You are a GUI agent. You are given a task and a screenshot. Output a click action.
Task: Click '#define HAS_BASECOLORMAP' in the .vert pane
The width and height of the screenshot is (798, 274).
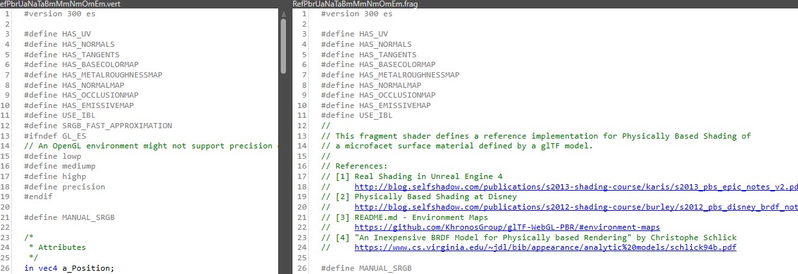81,65
